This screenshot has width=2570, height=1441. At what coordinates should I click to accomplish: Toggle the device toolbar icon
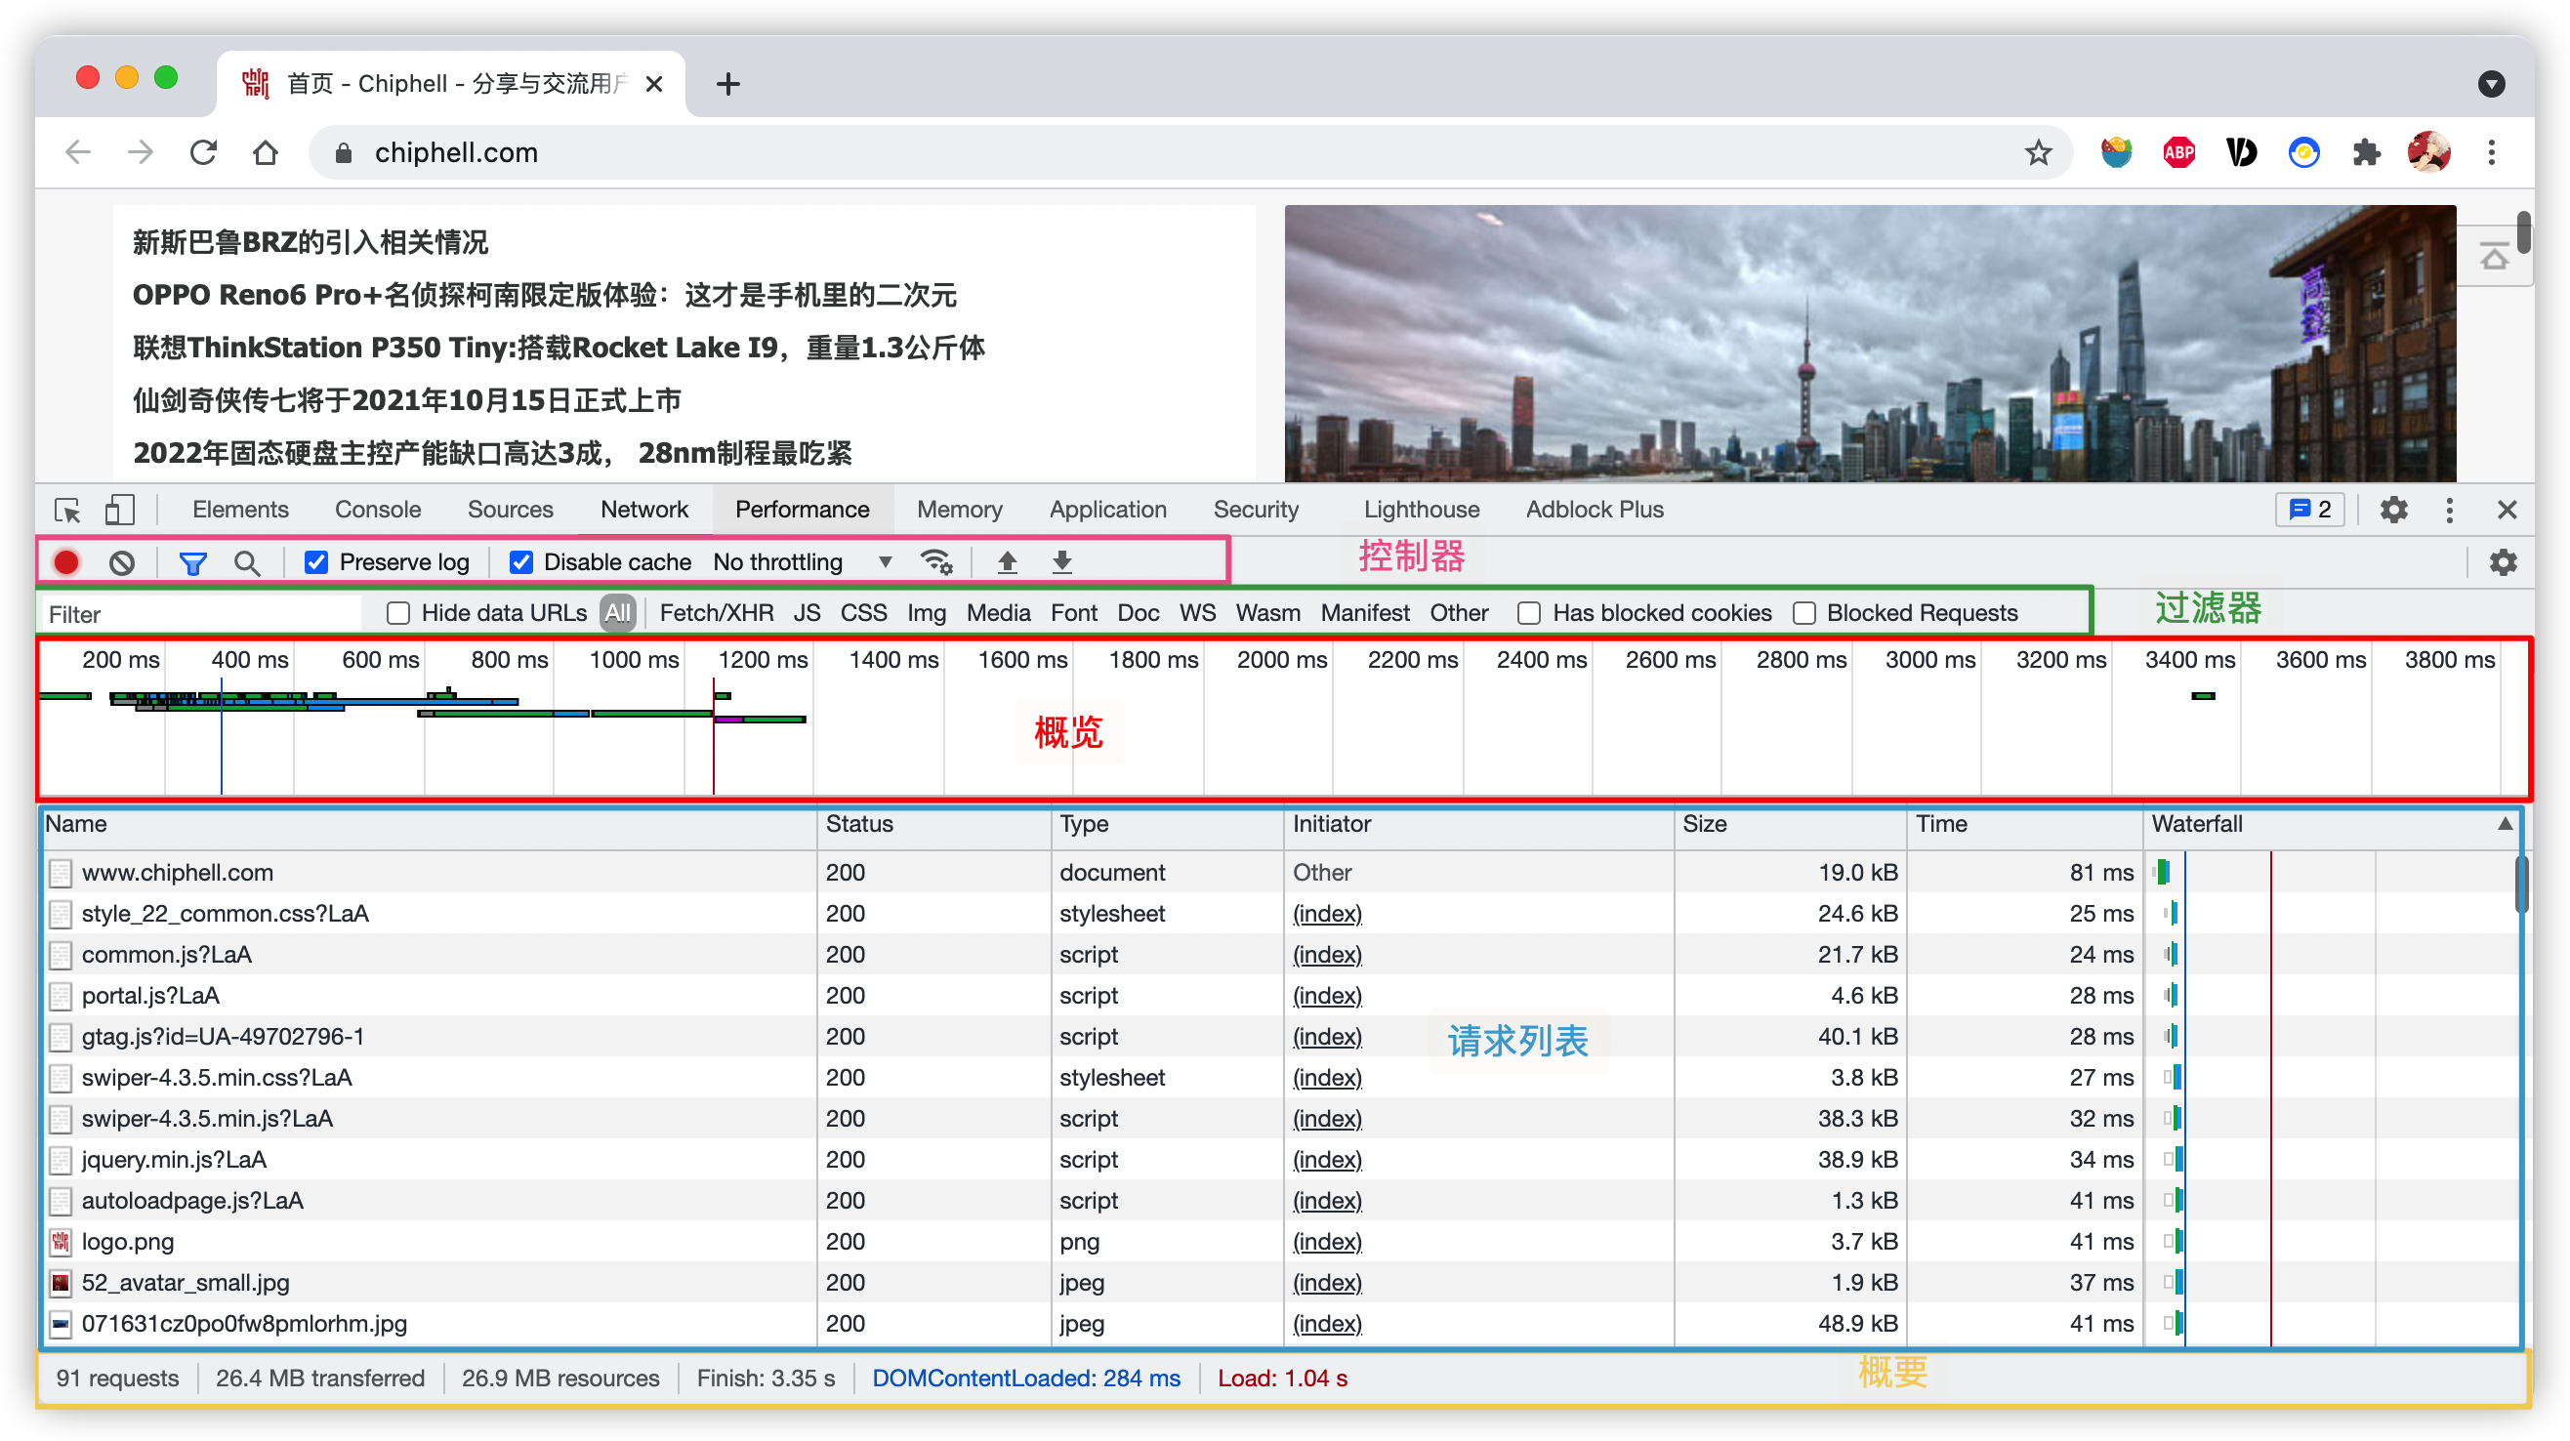point(120,511)
